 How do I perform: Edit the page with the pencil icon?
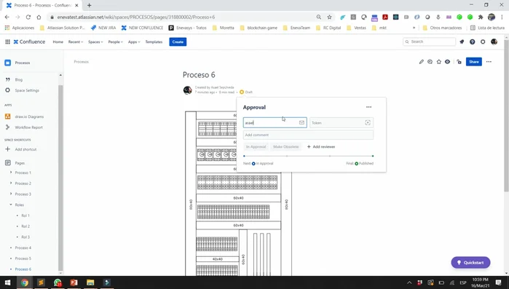422,62
